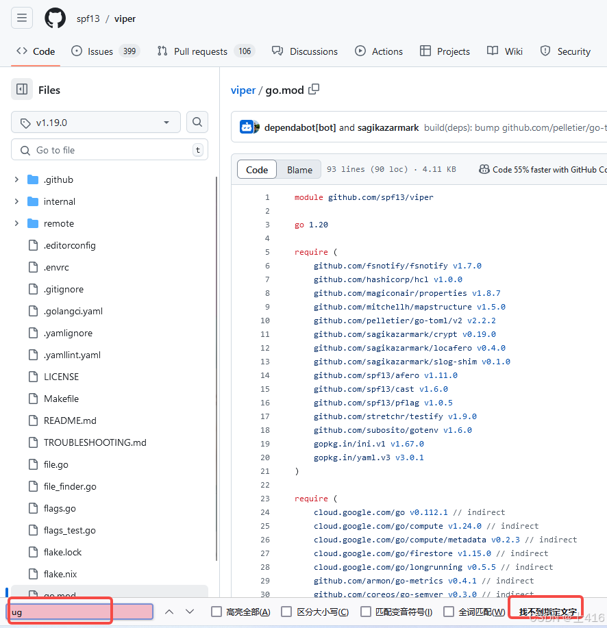Open the hamburger navigation menu
The height and width of the screenshot is (628, 607).
pos(22,18)
